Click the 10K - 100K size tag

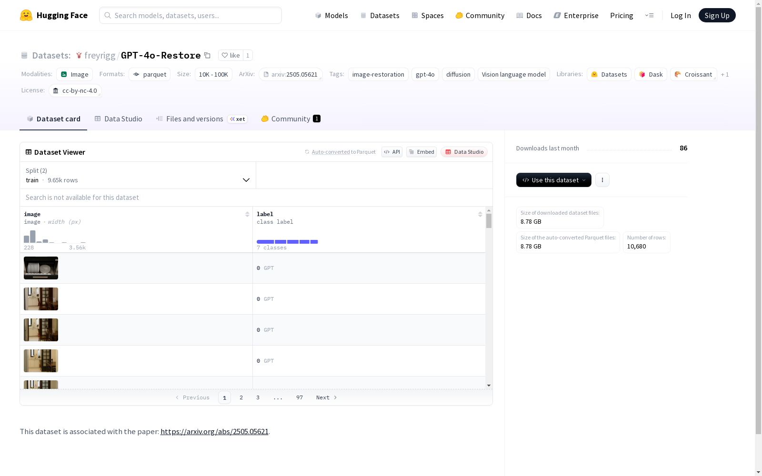coord(213,74)
